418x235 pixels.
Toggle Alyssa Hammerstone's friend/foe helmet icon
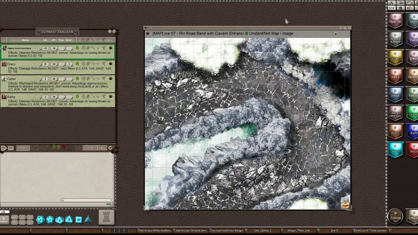[x=77, y=48]
